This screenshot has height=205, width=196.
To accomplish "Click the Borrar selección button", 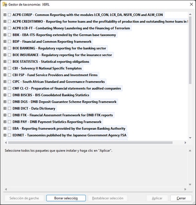I will 66,198.
